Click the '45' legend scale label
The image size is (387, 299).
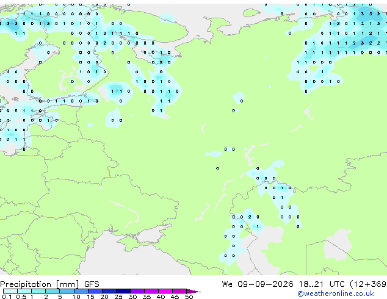click(175, 297)
